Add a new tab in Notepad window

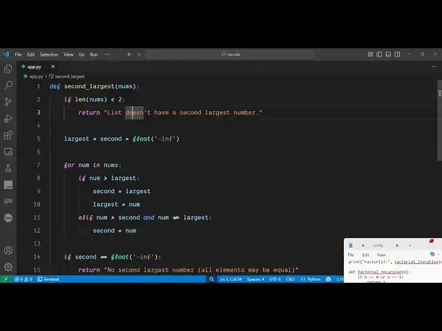410,245
